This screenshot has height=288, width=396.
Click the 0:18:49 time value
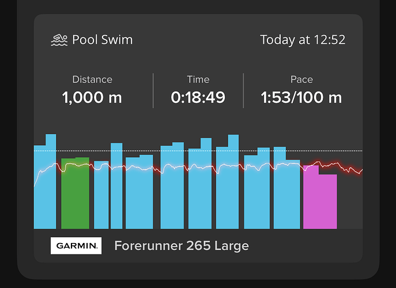(x=198, y=97)
